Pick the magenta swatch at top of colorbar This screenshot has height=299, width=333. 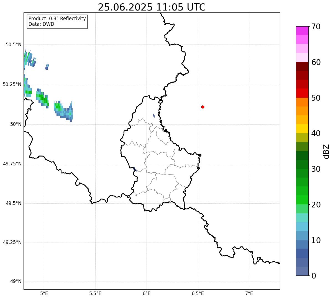[x=302, y=31]
